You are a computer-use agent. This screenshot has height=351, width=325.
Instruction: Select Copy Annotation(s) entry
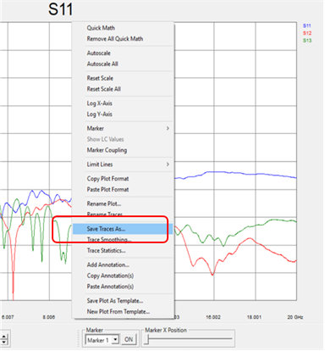pyautogui.click(x=123, y=276)
